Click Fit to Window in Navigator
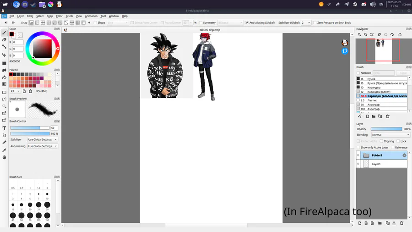 point(372,35)
